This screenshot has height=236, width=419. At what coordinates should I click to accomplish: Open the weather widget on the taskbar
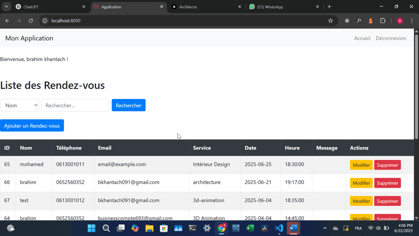[x=11, y=228]
